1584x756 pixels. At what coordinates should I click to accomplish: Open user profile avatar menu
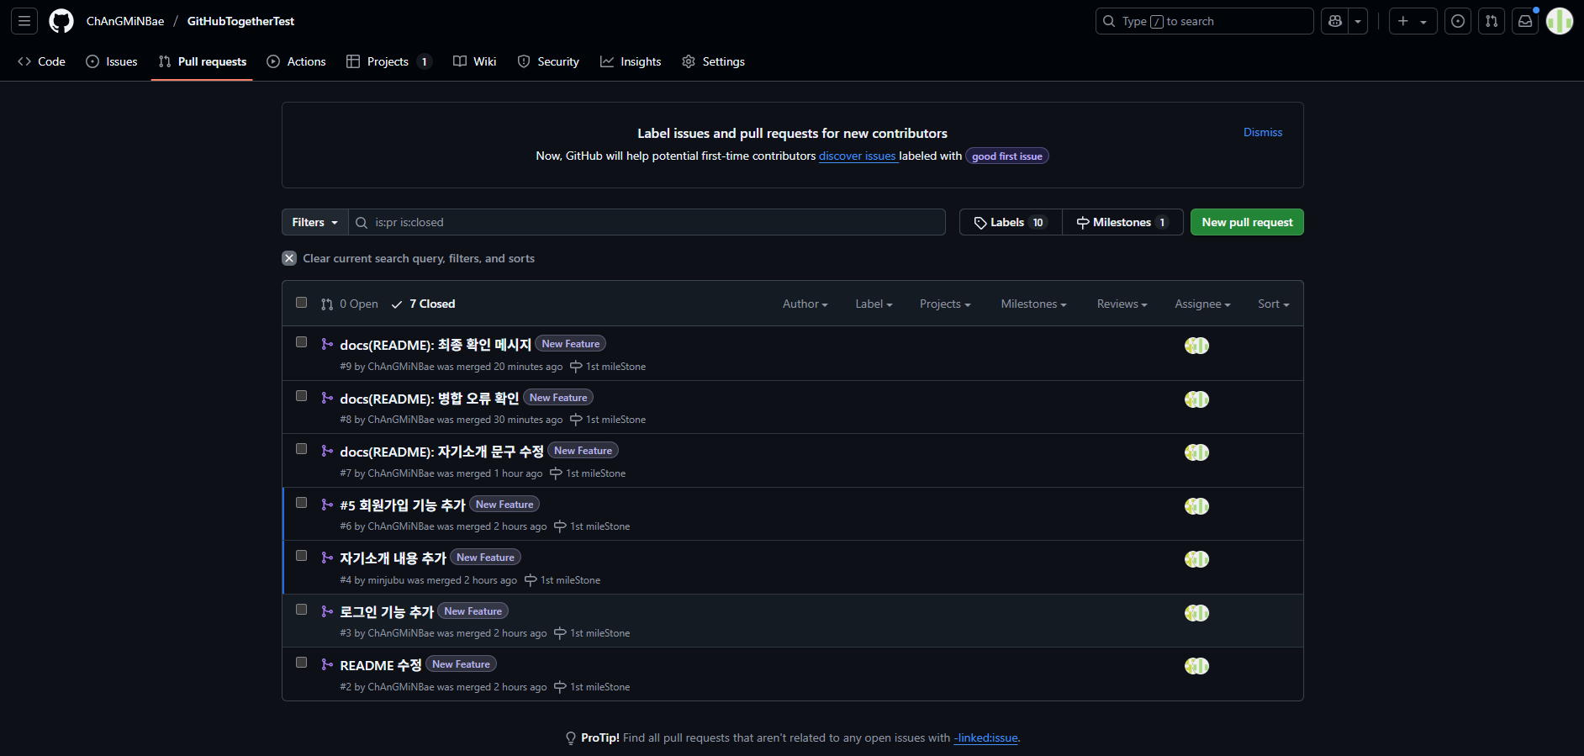point(1560,21)
